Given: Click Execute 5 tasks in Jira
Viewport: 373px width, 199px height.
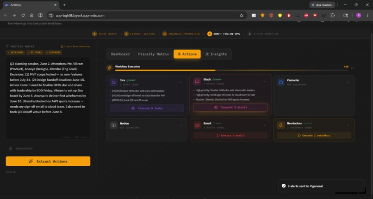Looking at the screenshot, I should point(147,109).
